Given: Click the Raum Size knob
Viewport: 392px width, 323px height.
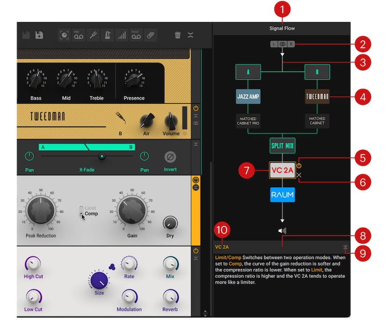Looking at the screenshot, I should click(x=99, y=280).
